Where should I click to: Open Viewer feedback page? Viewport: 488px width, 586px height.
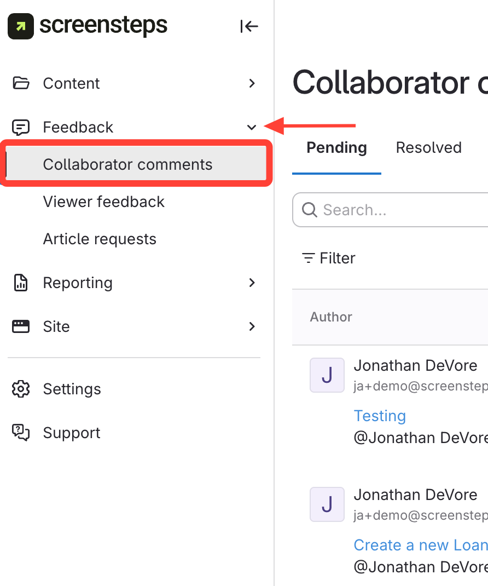click(x=104, y=202)
